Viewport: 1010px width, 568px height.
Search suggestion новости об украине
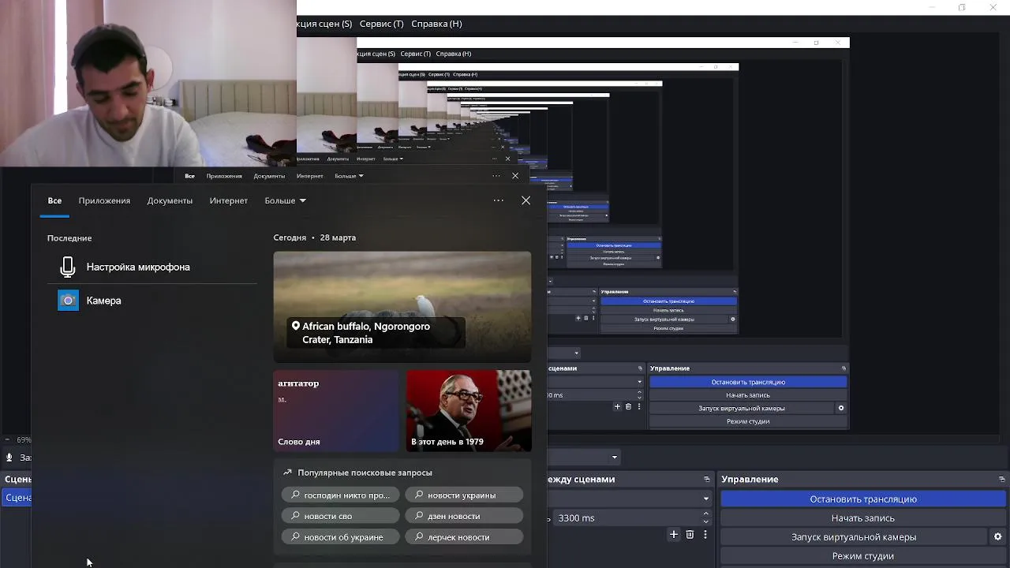pyautogui.click(x=340, y=537)
